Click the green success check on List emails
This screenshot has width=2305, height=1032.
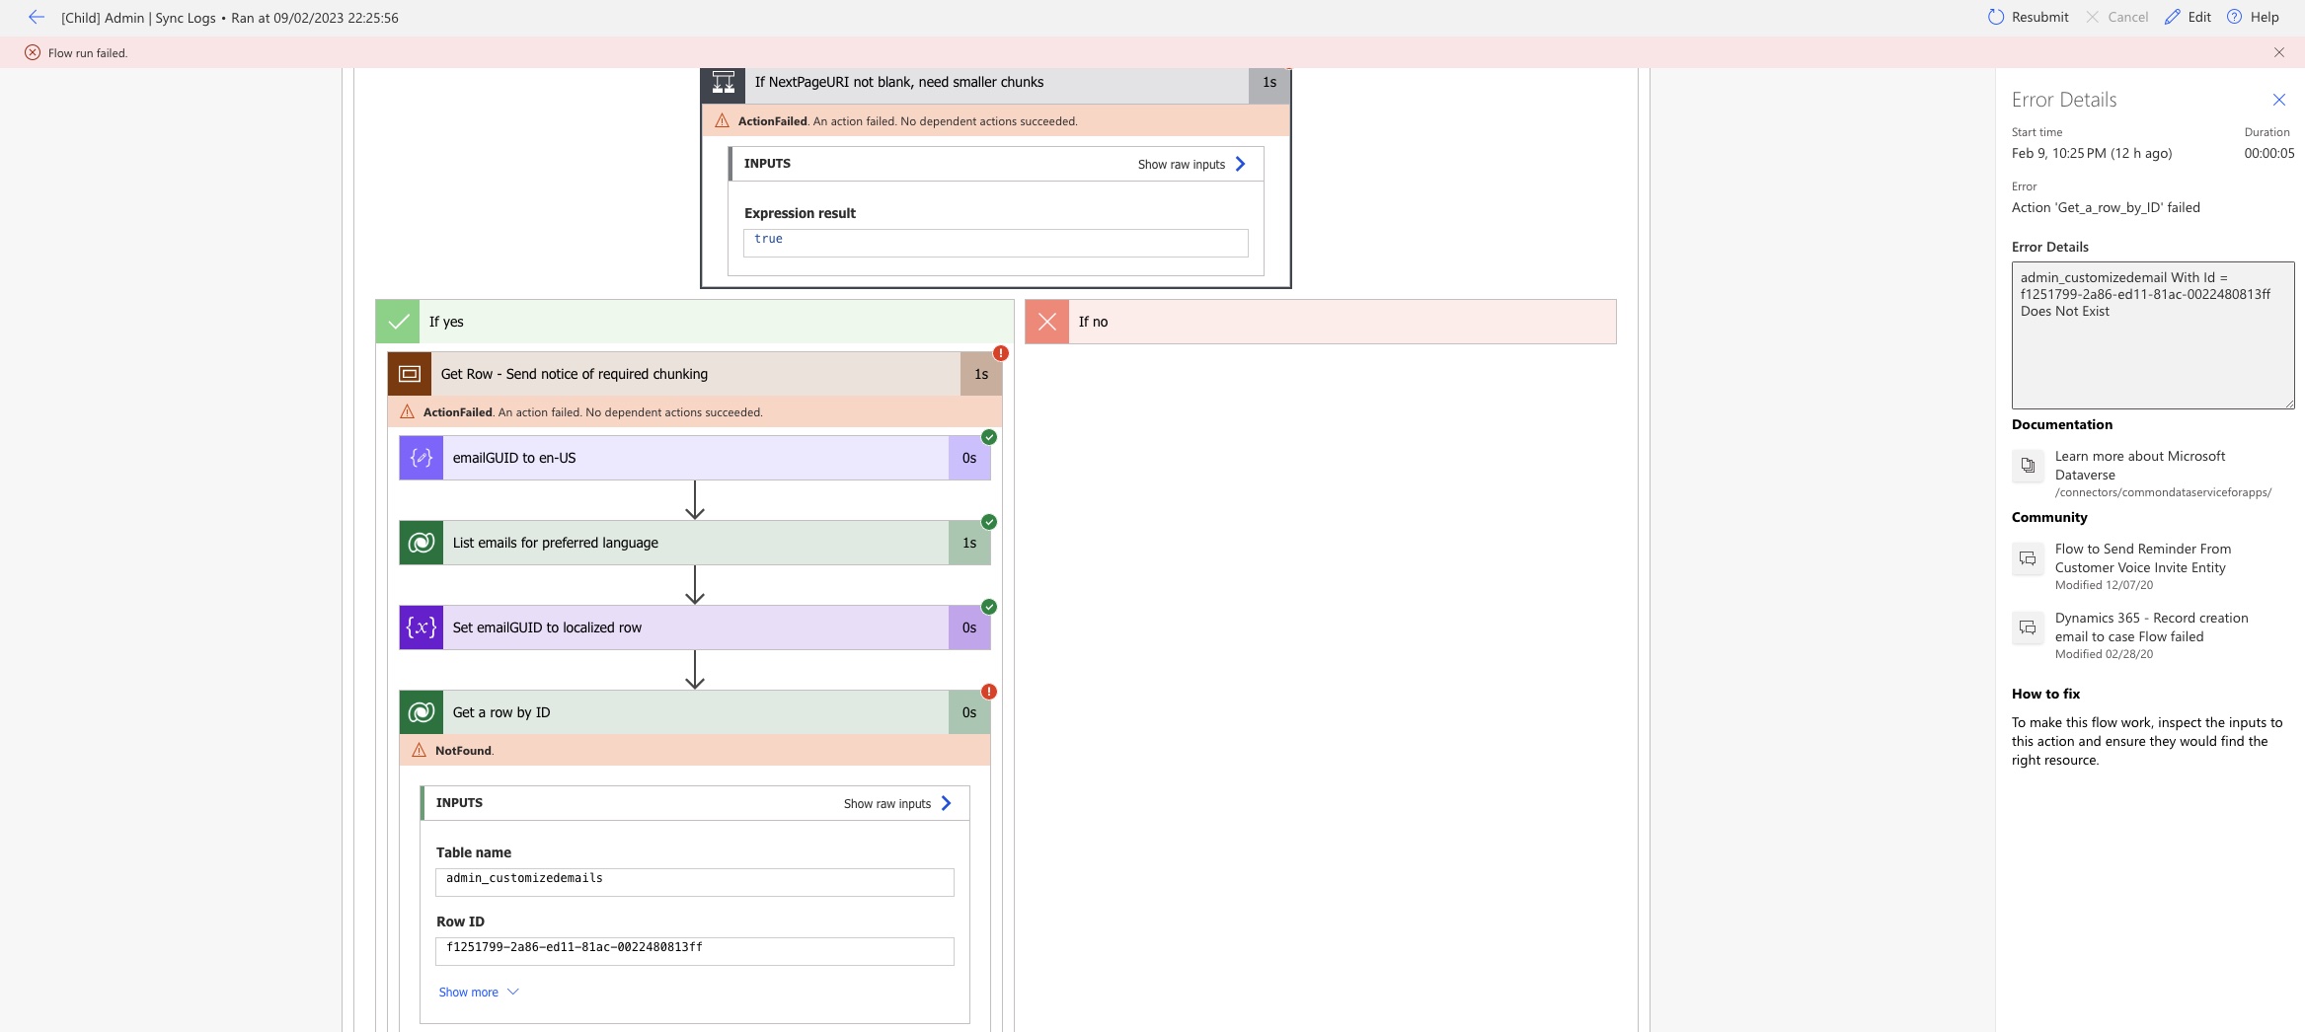coord(989,522)
